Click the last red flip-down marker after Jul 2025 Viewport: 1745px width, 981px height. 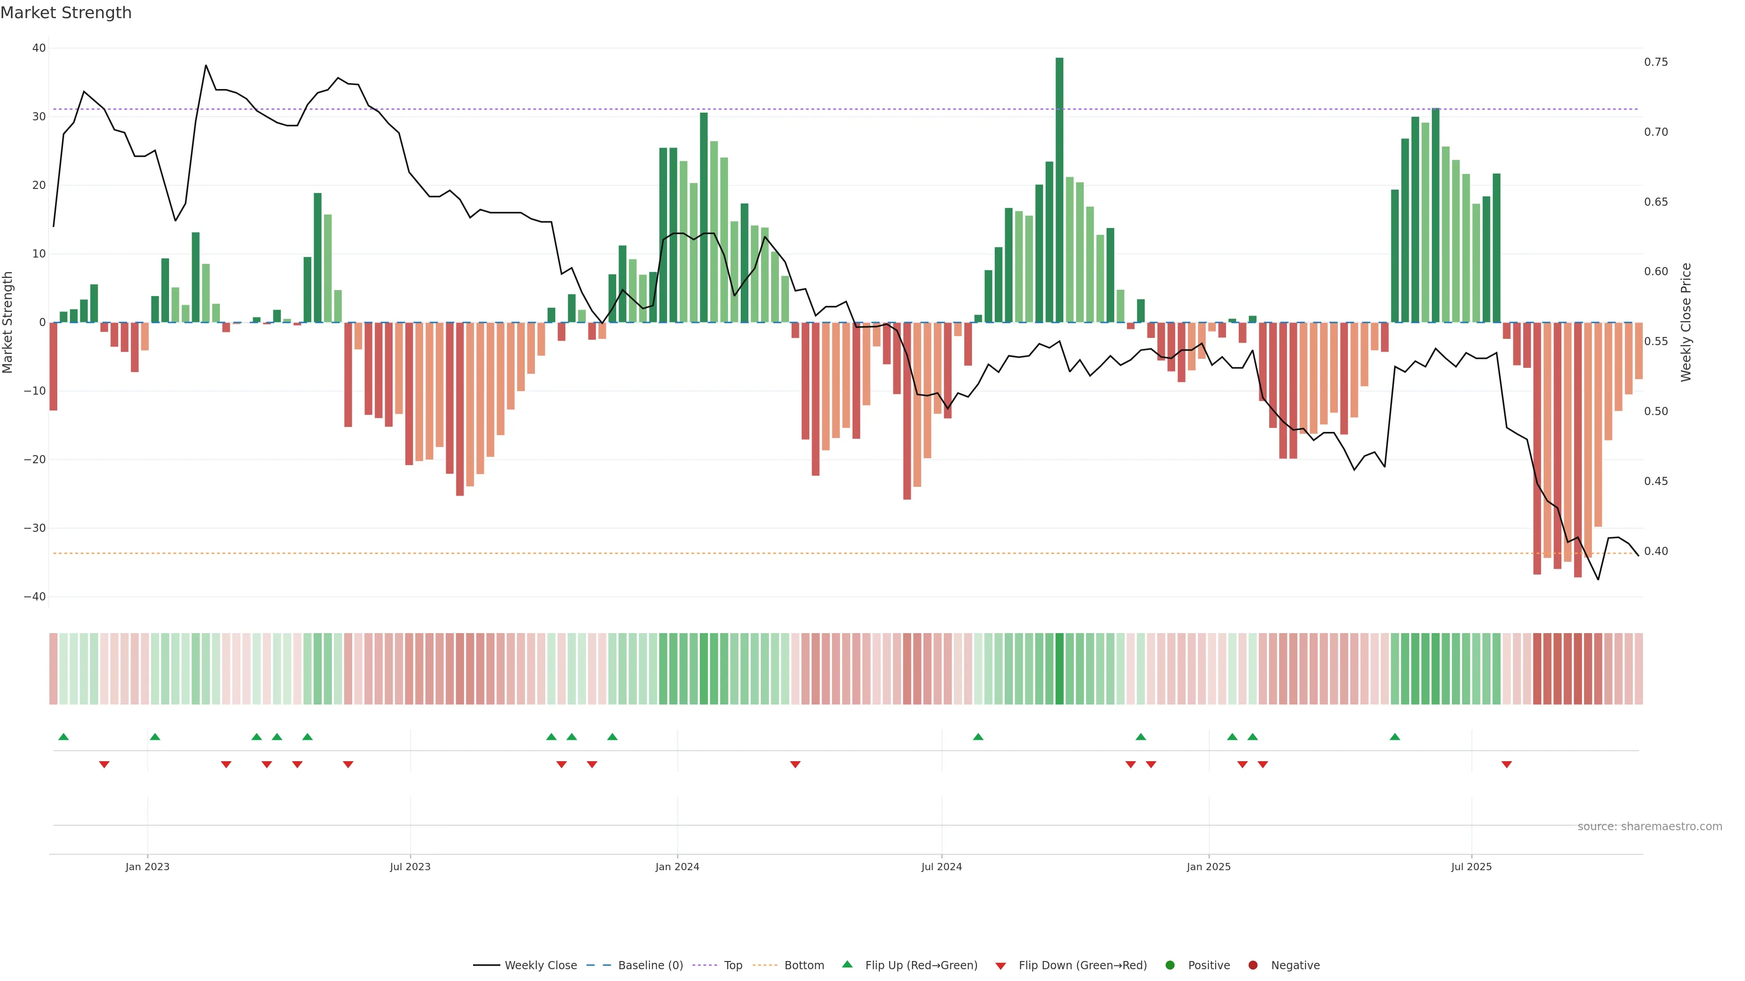tap(1506, 764)
